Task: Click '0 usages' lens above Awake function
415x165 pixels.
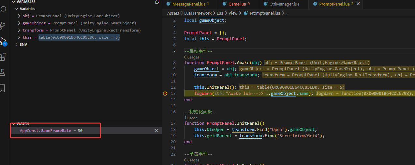Action: pos(192,57)
